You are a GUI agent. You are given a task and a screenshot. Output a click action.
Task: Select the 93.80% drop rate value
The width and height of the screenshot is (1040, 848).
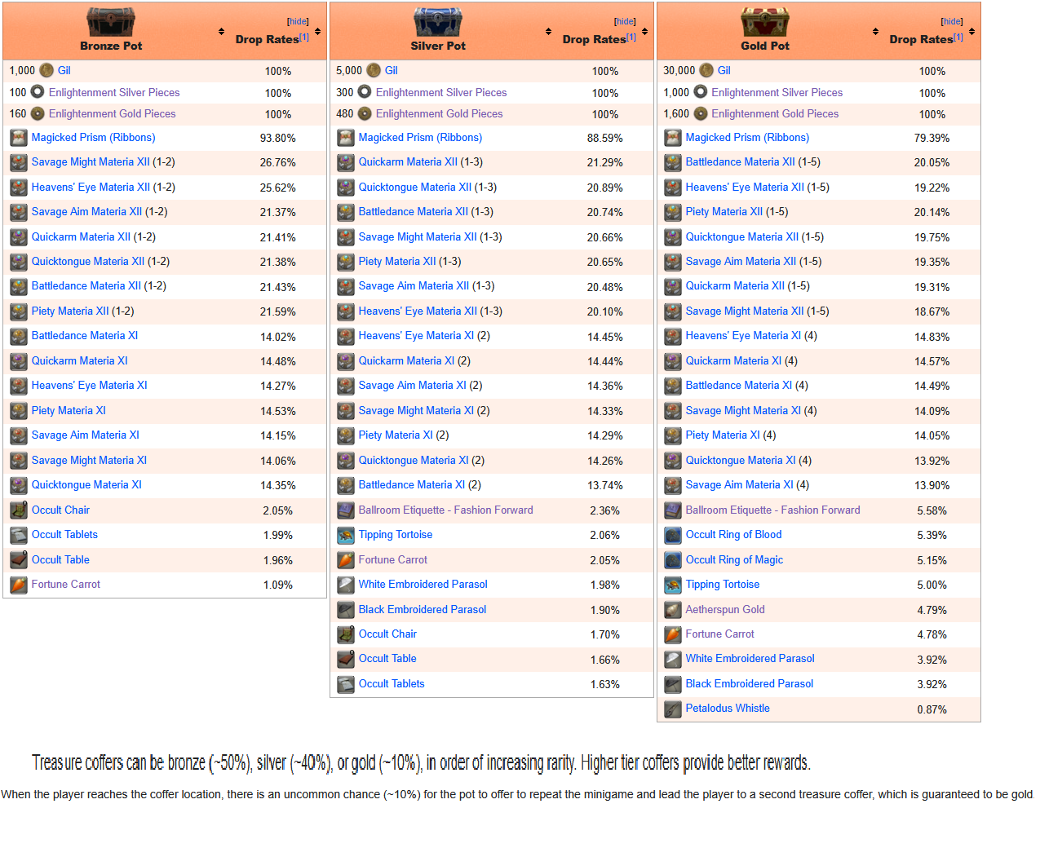coord(278,139)
